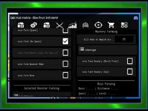Expand the Select type dropdown

[107, 50]
